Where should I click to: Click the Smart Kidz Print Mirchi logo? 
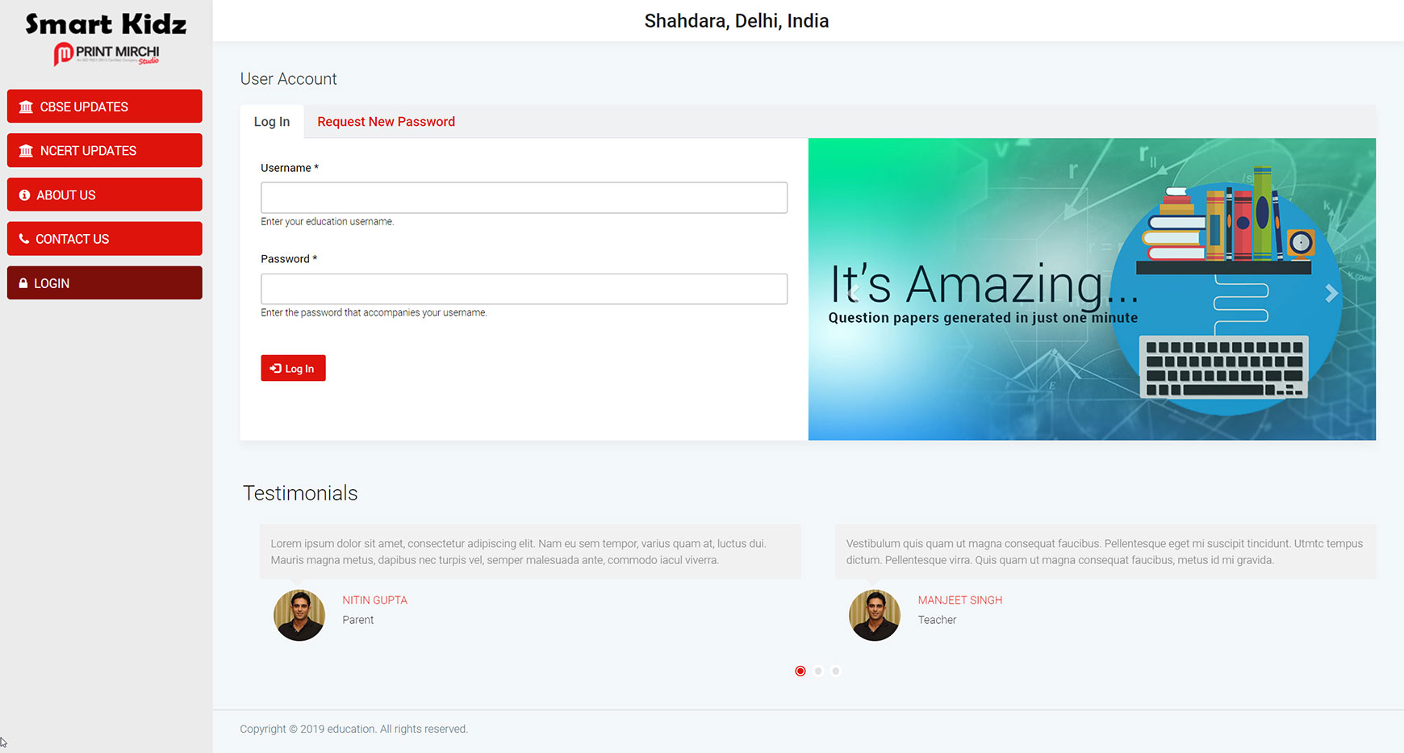(106, 38)
